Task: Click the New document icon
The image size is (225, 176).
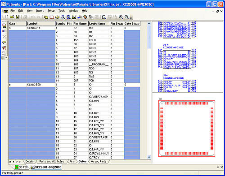Action: click(6, 17)
